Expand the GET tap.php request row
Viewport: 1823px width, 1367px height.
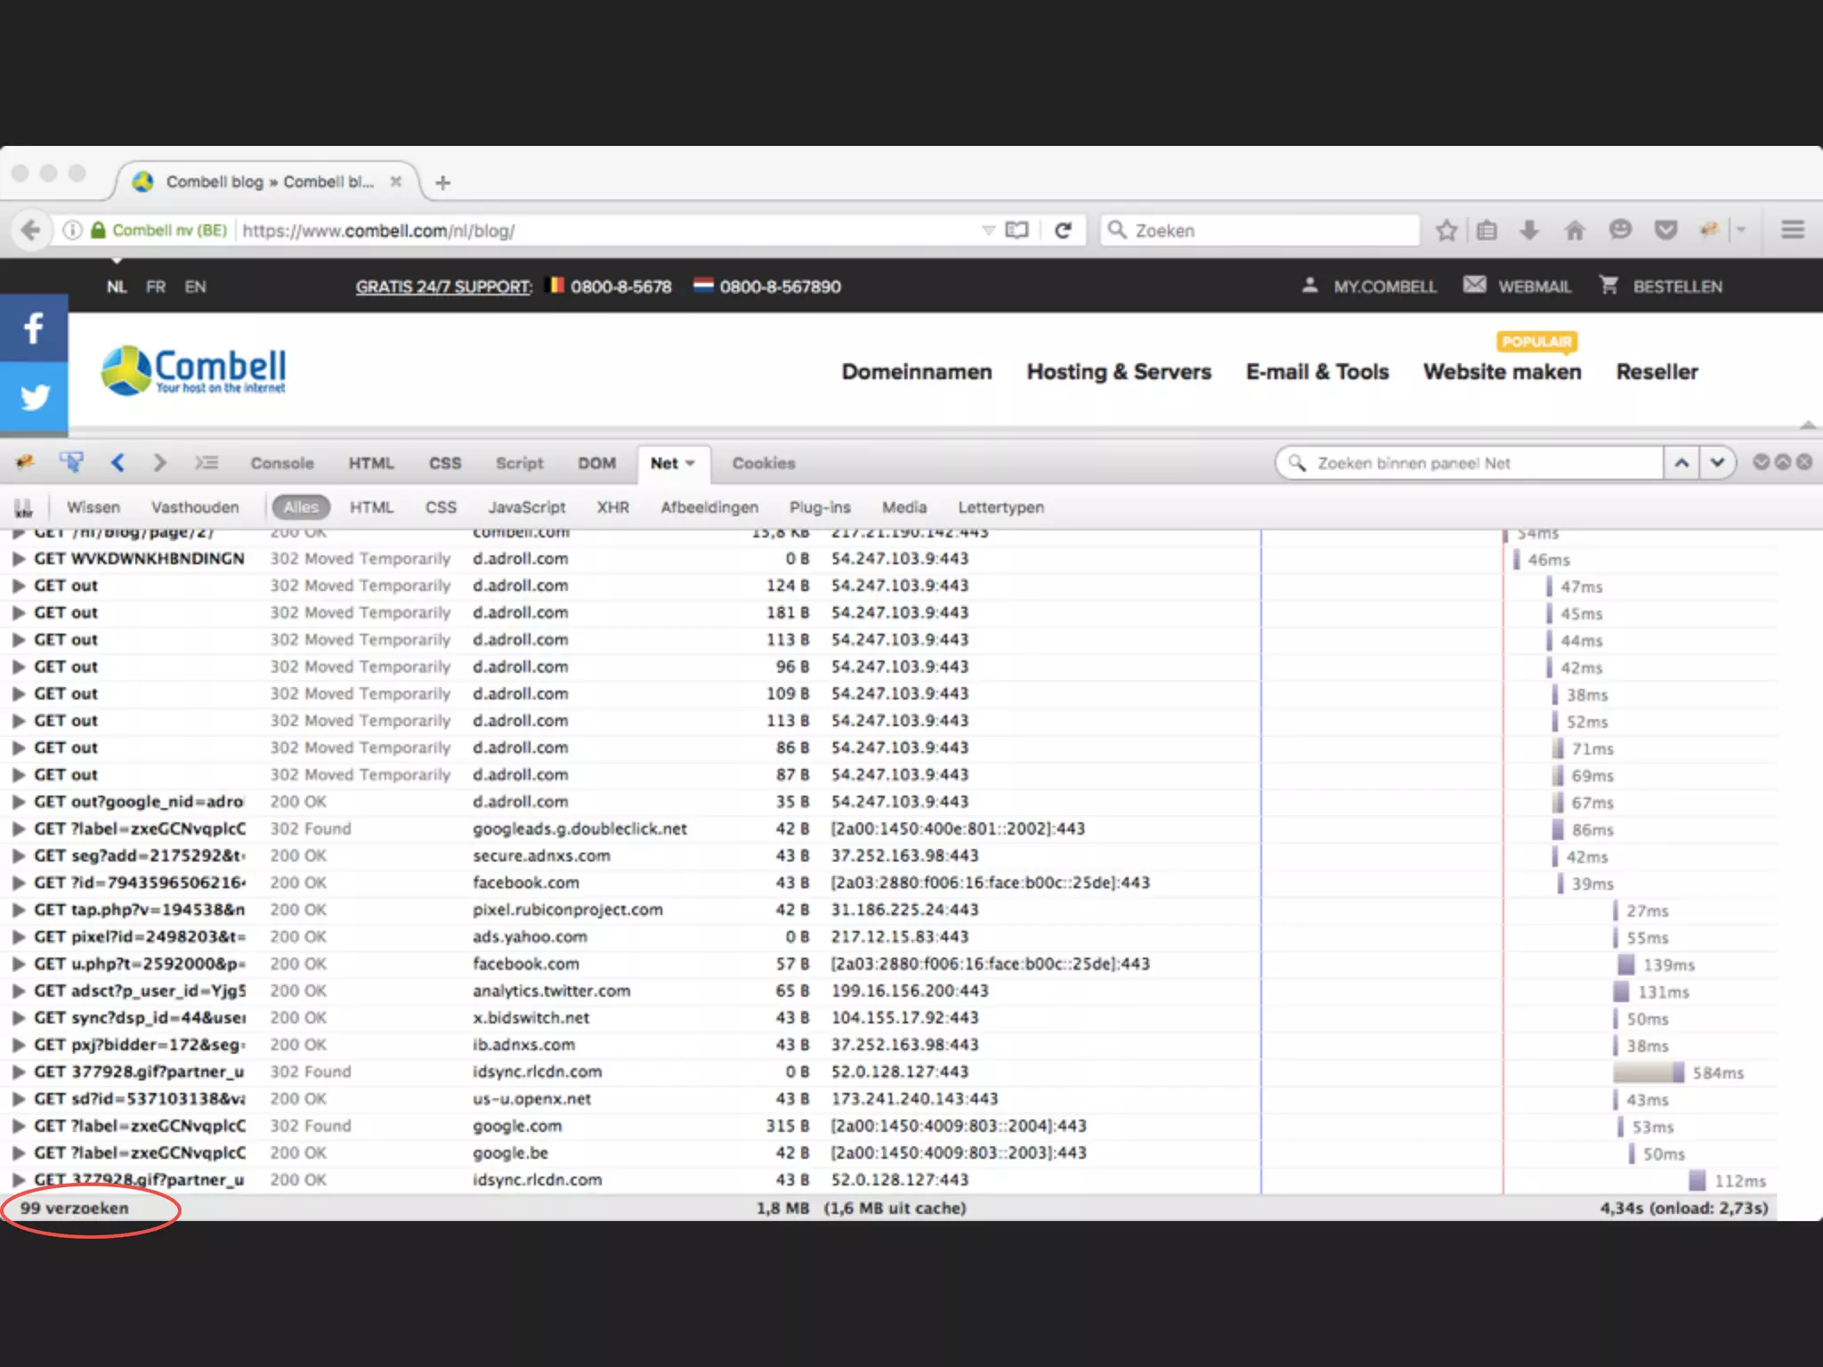(x=18, y=910)
